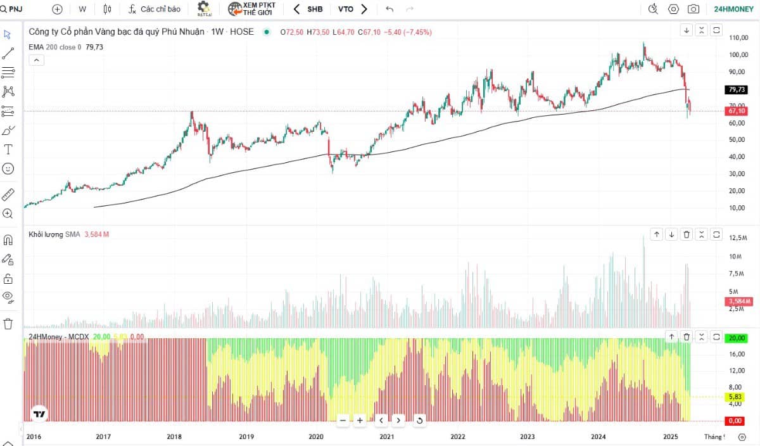Maximize the main price pane

717,30
